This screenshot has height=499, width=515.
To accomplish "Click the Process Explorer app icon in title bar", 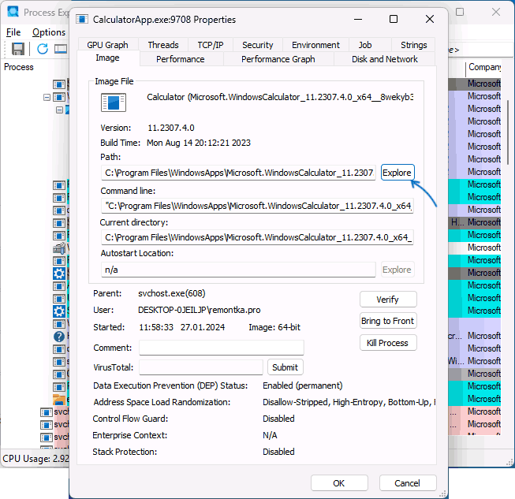I will pyautogui.click(x=13, y=12).
